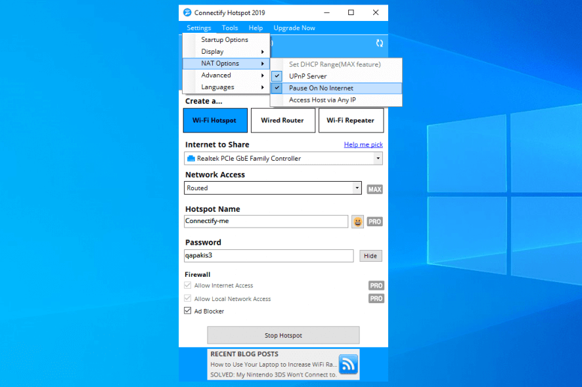582x387 pixels.
Task: Open the emoji picker for Hotspot Name
Action: [x=357, y=222]
